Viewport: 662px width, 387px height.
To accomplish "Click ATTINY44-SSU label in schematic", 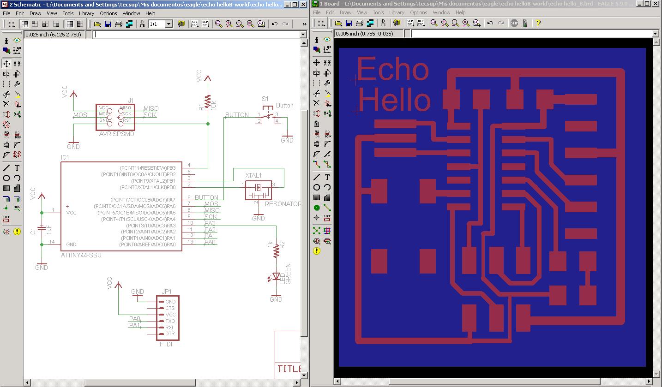I will tap(81, 255).
